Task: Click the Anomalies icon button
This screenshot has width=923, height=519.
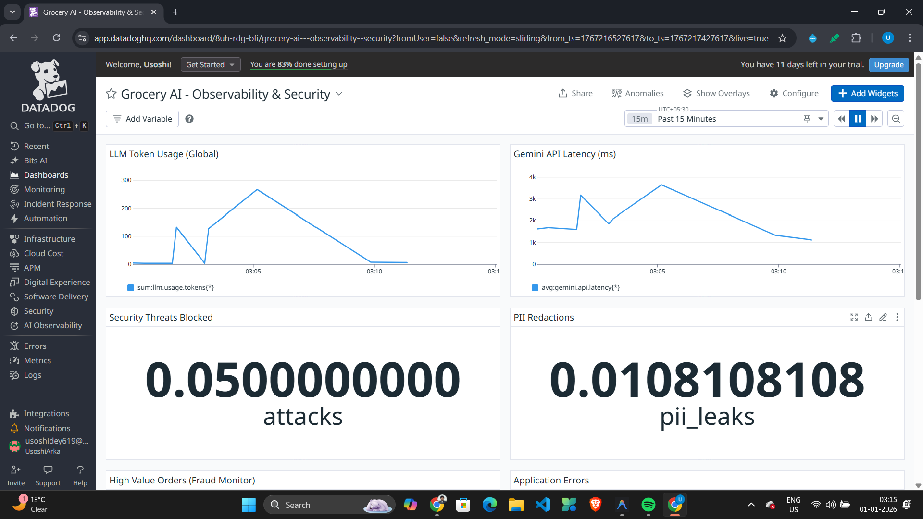Action: pos(637,93)
